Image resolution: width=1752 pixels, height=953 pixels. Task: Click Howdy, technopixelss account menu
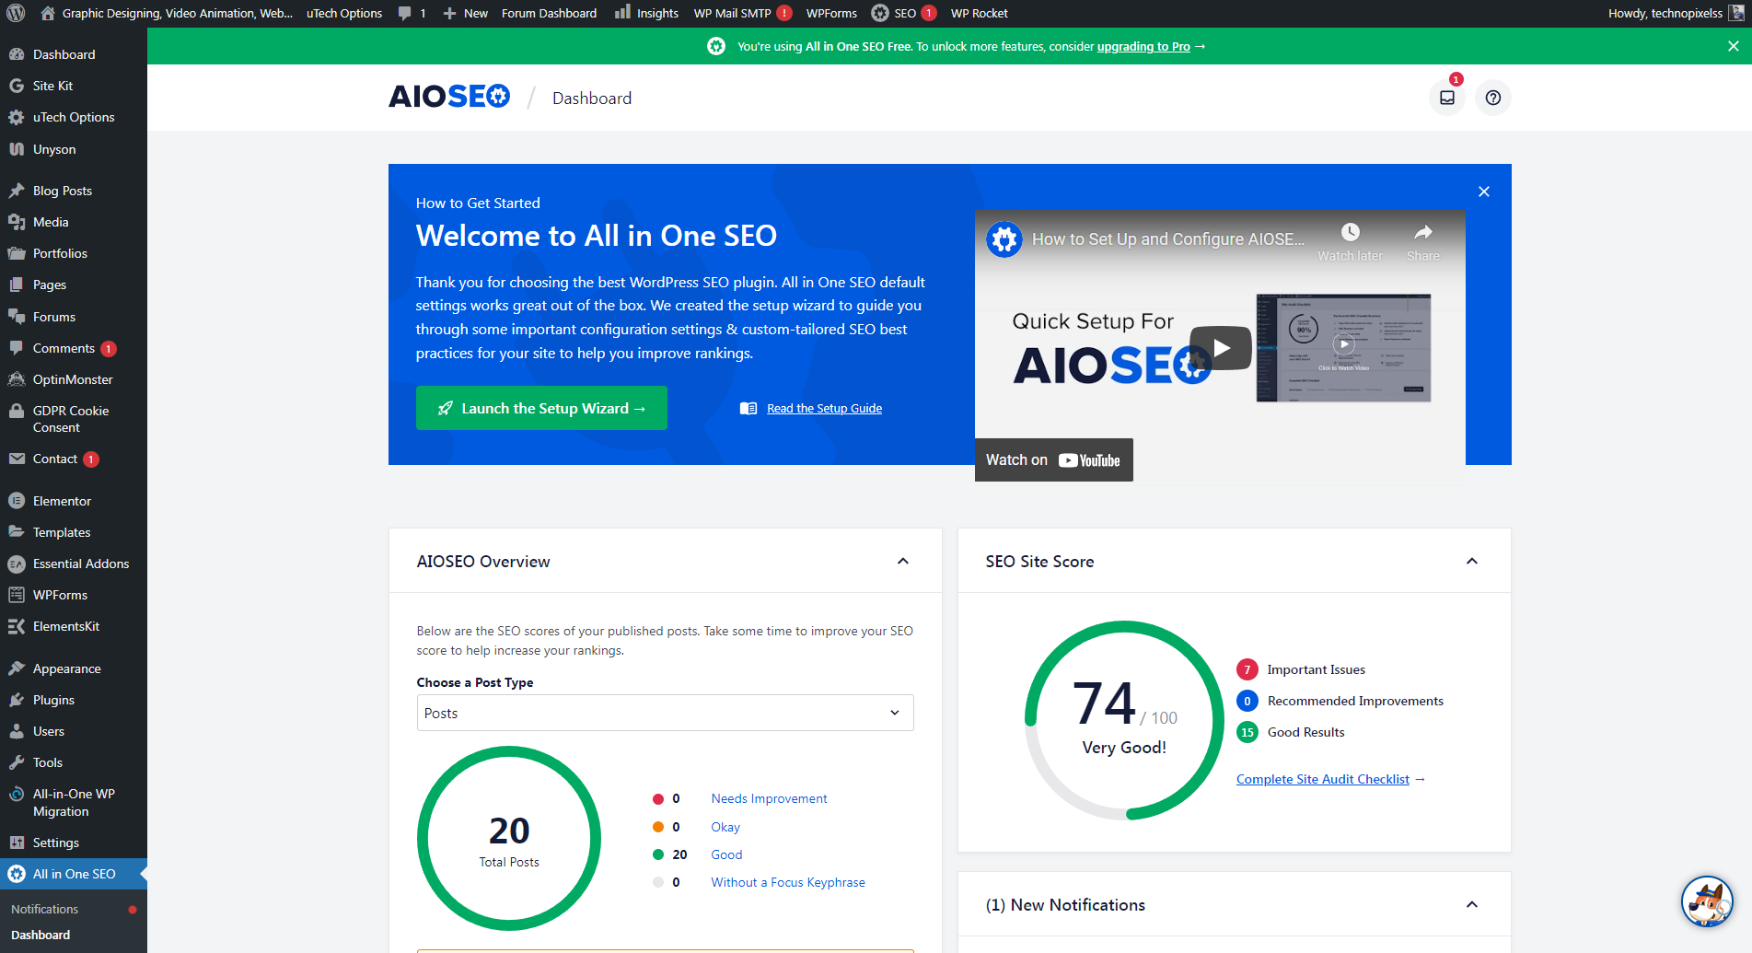(x=1676, y=13)
